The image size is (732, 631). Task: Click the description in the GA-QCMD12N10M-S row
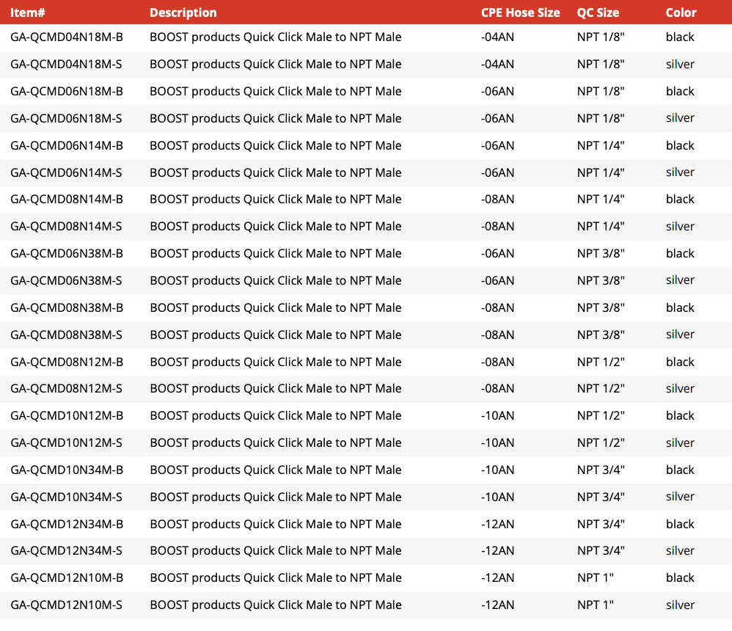(276, 605)
